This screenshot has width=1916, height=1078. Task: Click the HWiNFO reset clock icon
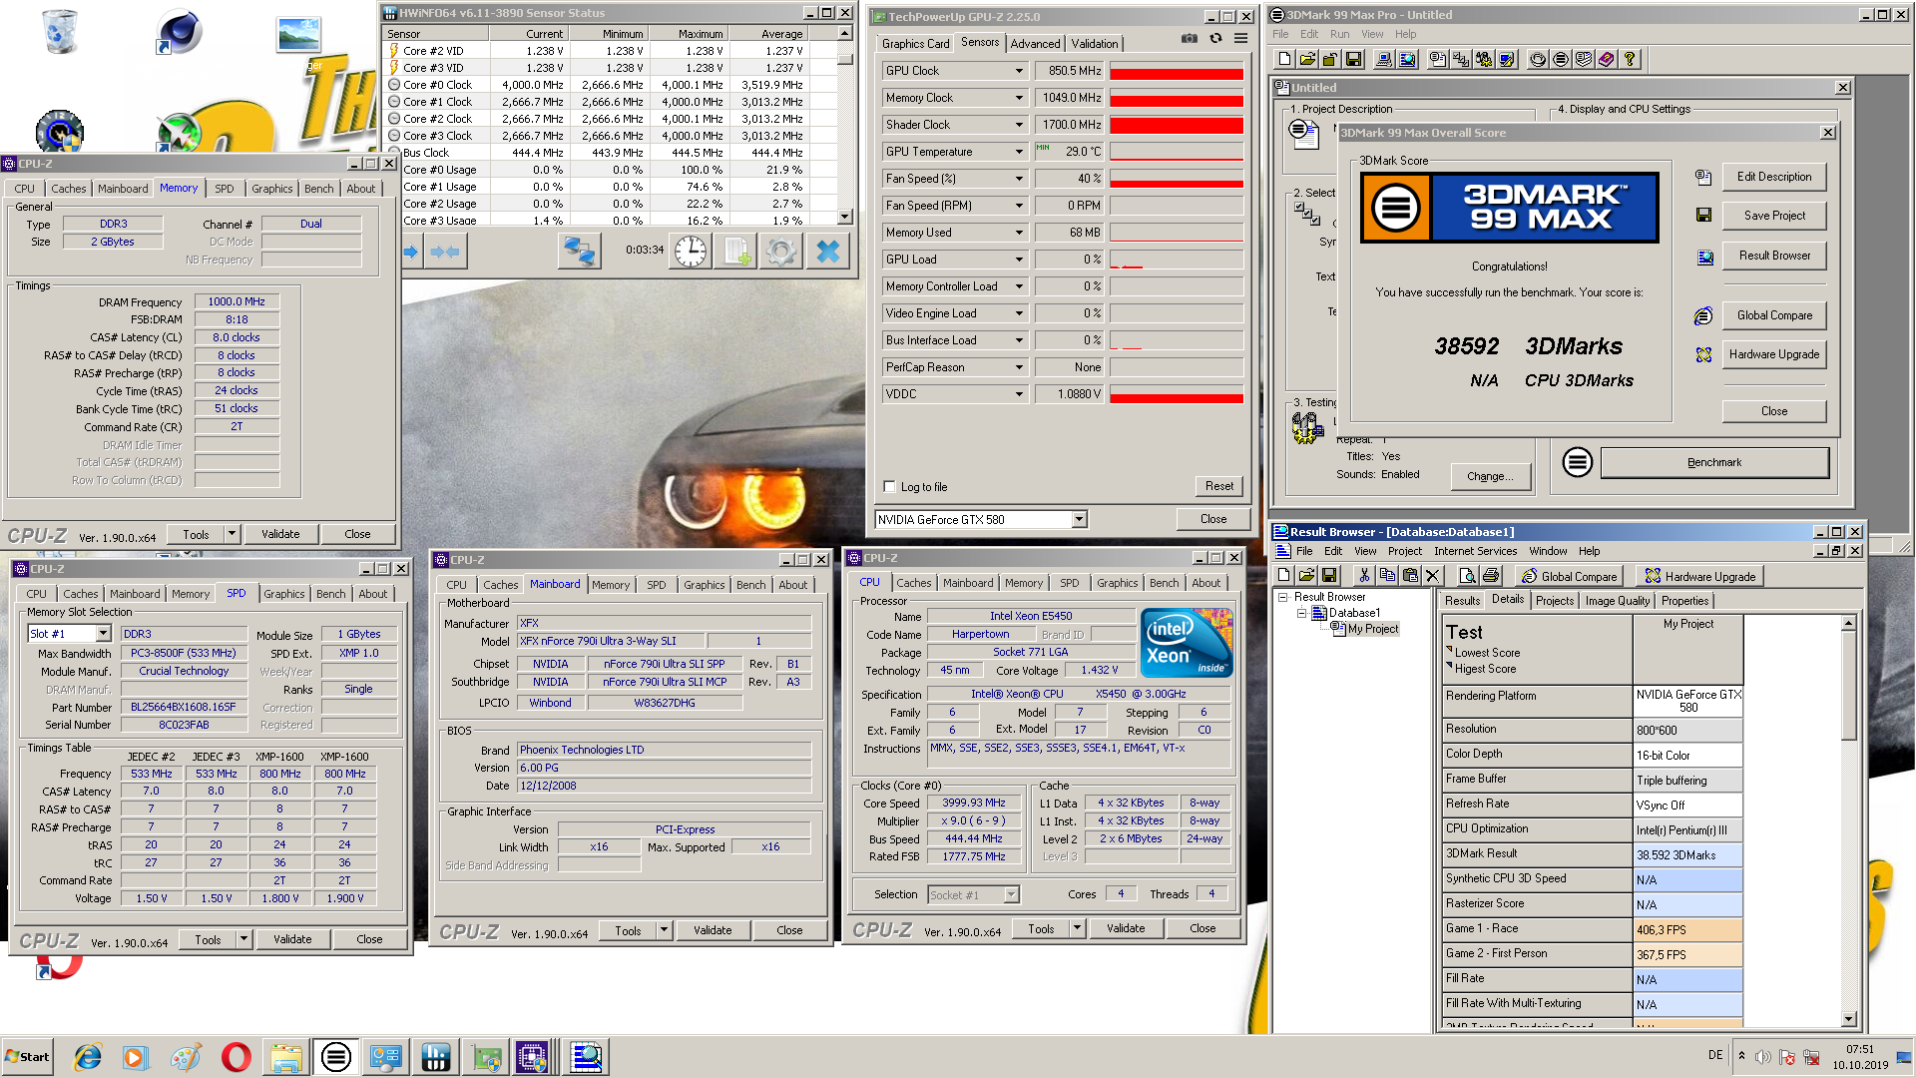[690, 252]
